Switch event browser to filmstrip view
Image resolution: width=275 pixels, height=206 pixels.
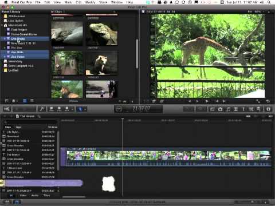click(x=25, y=101)
